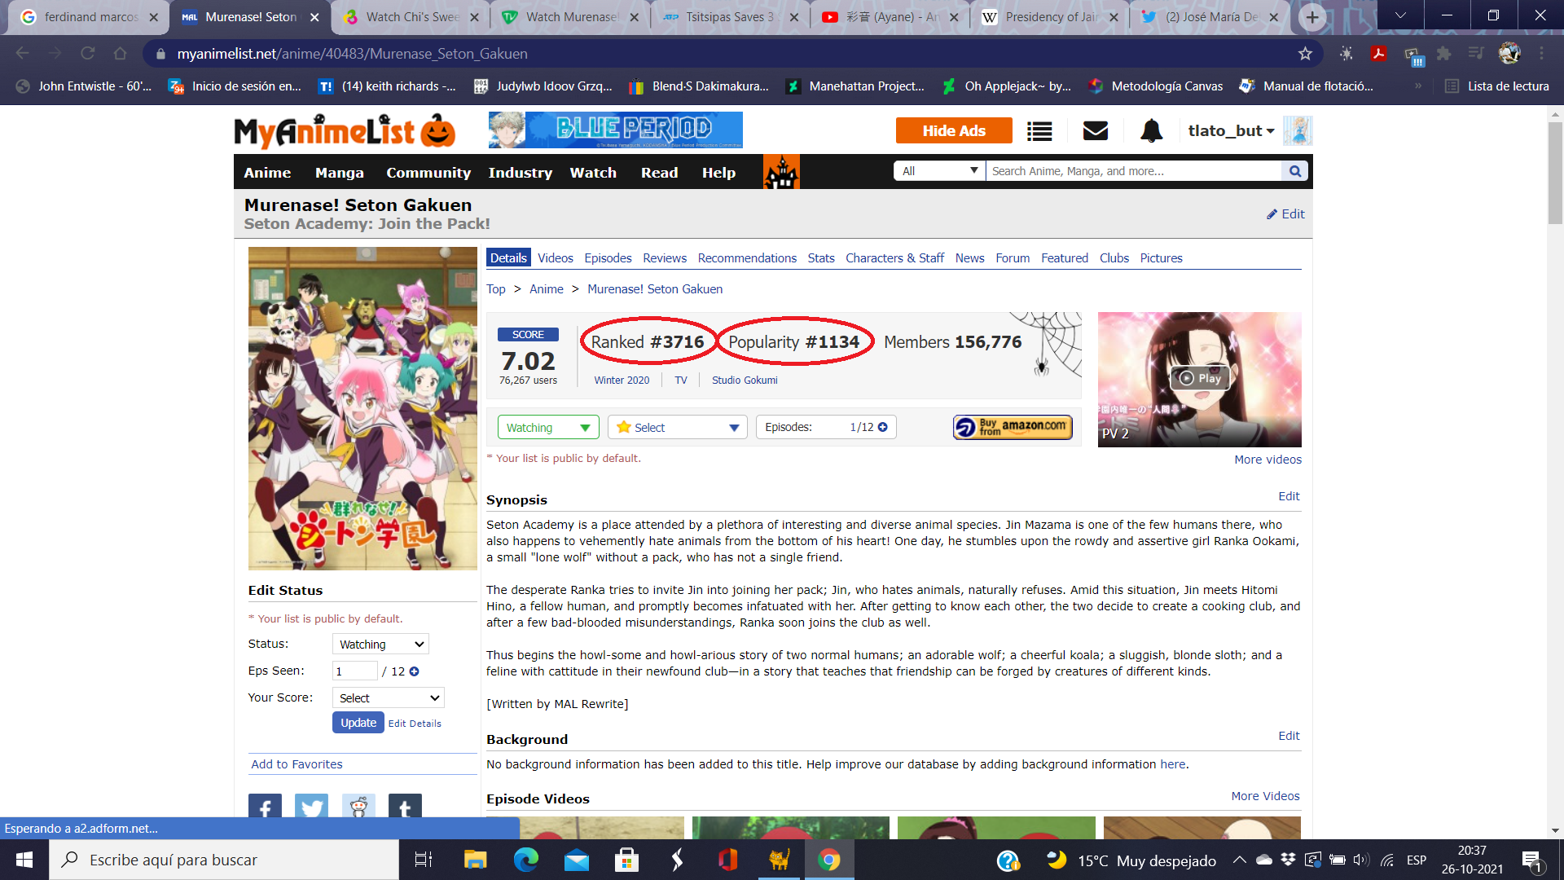This screenshot has width=1564, height=880.
Task: Go to browser home page
Action: (121, 54)
